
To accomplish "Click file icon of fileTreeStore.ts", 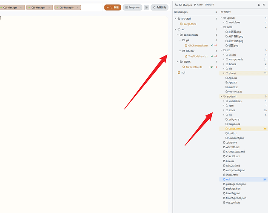I will tap(184, 67).
